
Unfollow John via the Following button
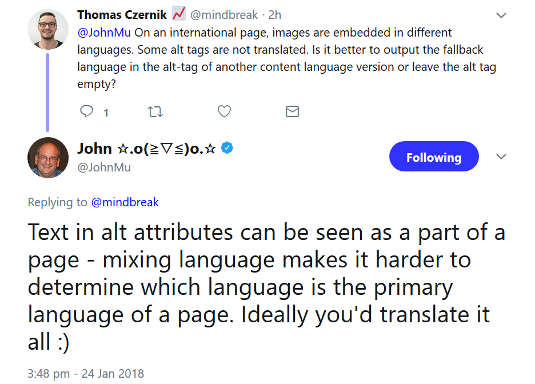click(434, 156)
